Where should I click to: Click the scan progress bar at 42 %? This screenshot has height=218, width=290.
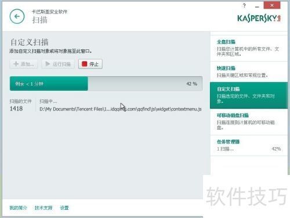coord(106,84)
